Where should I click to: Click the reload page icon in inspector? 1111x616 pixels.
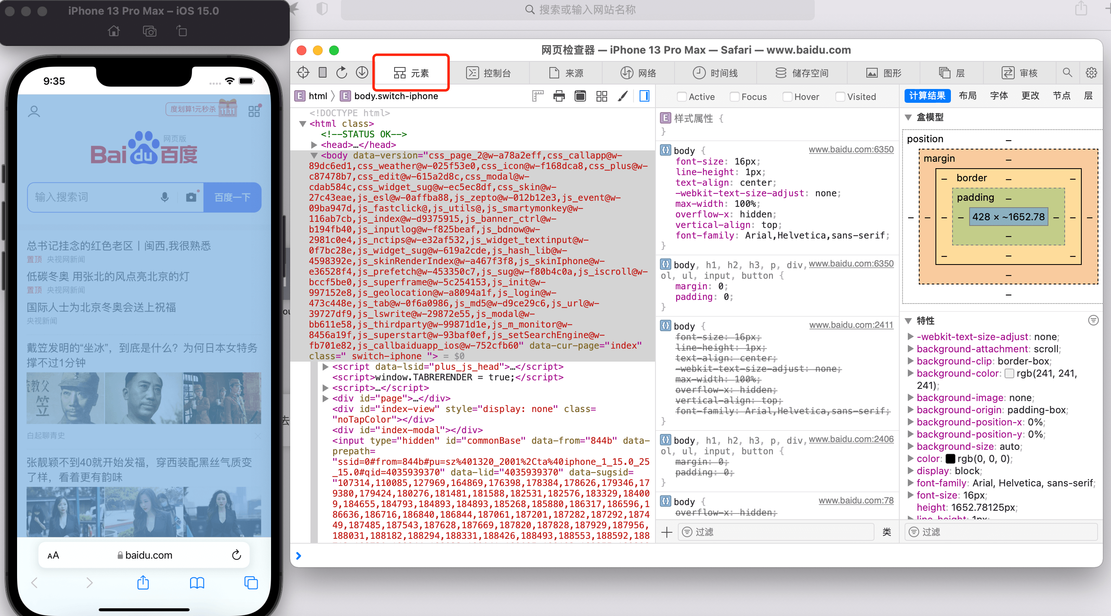coord(342,72)
